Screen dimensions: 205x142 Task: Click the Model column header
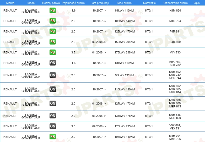pyautogui.click(x=31, y=3)
